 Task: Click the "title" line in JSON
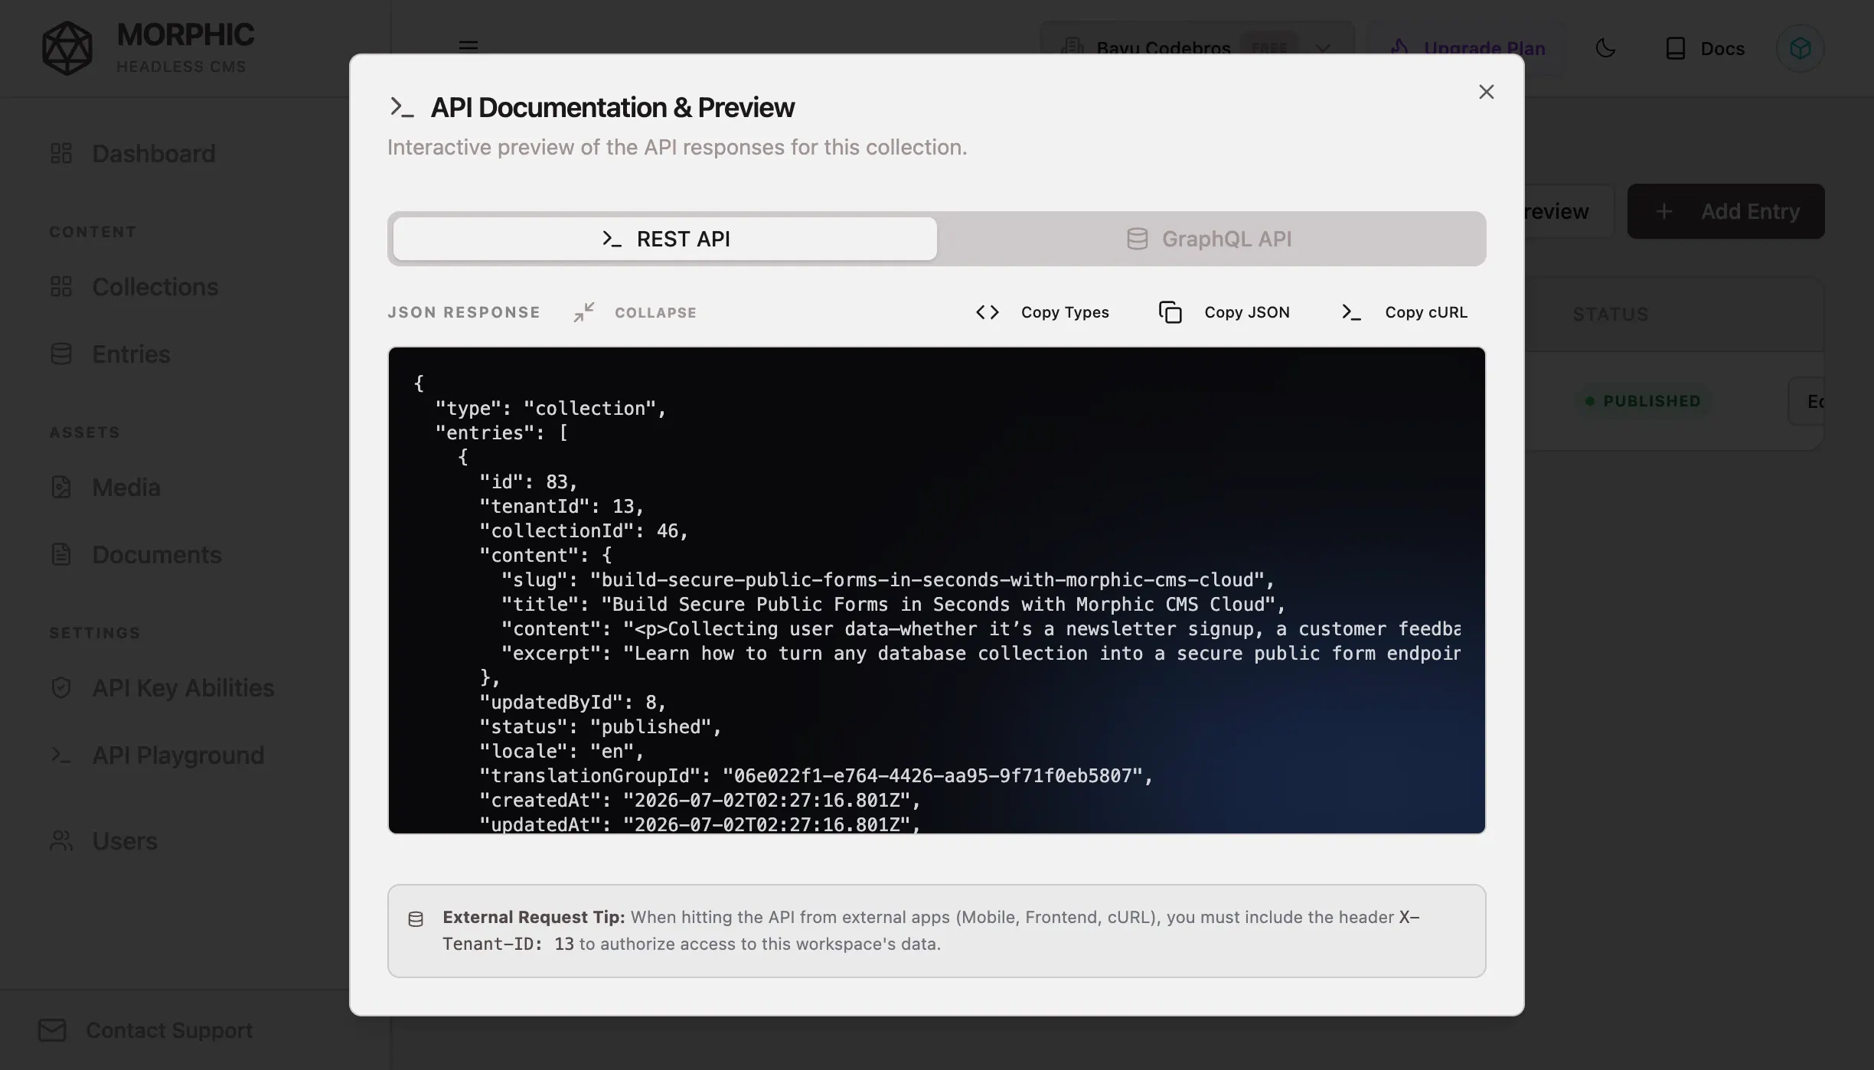click(x=893, y=604)
